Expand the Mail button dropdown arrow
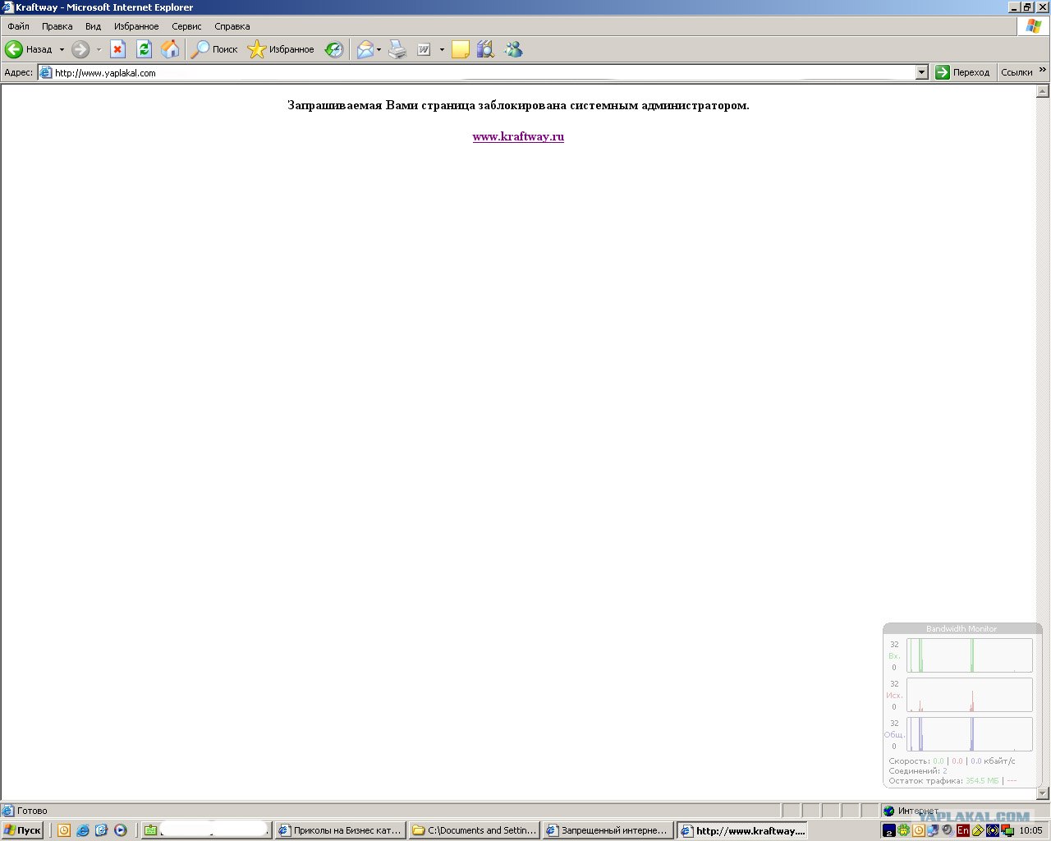 click(379, 49)
